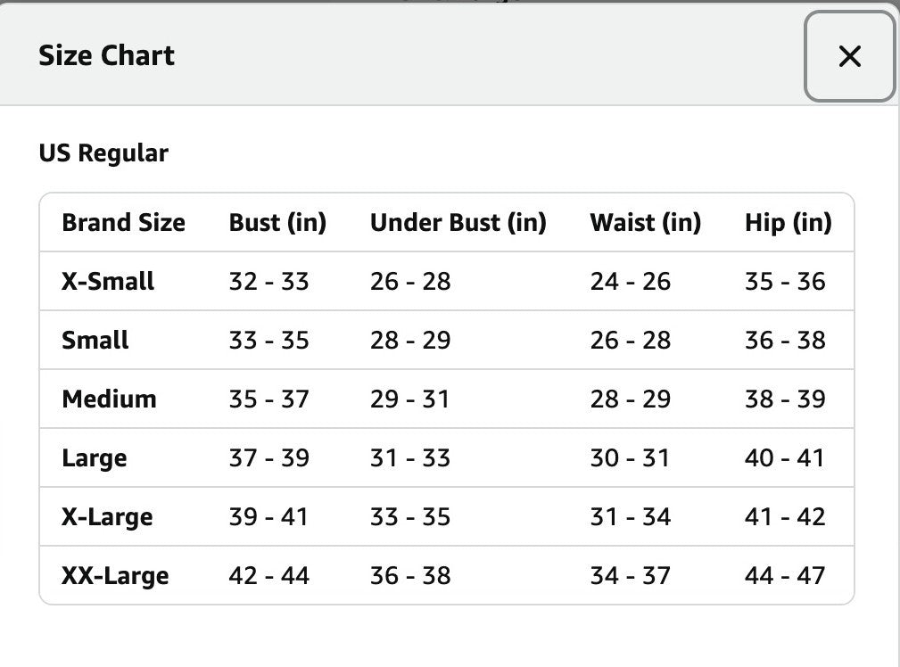Select the Small hip value 36 - 38
The image size is (900, 667).
[x=785, y=341]
